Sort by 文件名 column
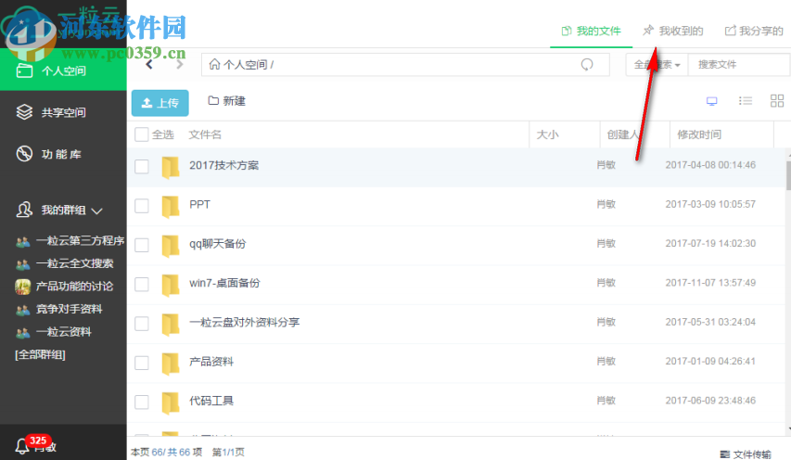The height and width of the screenshot is (460, 791). [205, 134]
